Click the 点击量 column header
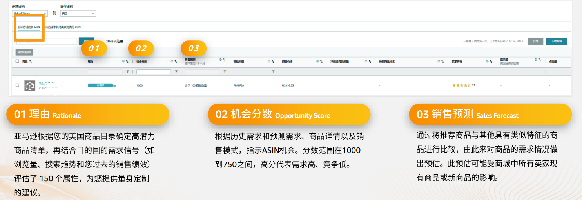Screen dimensions: 582x200 (553, 62)
